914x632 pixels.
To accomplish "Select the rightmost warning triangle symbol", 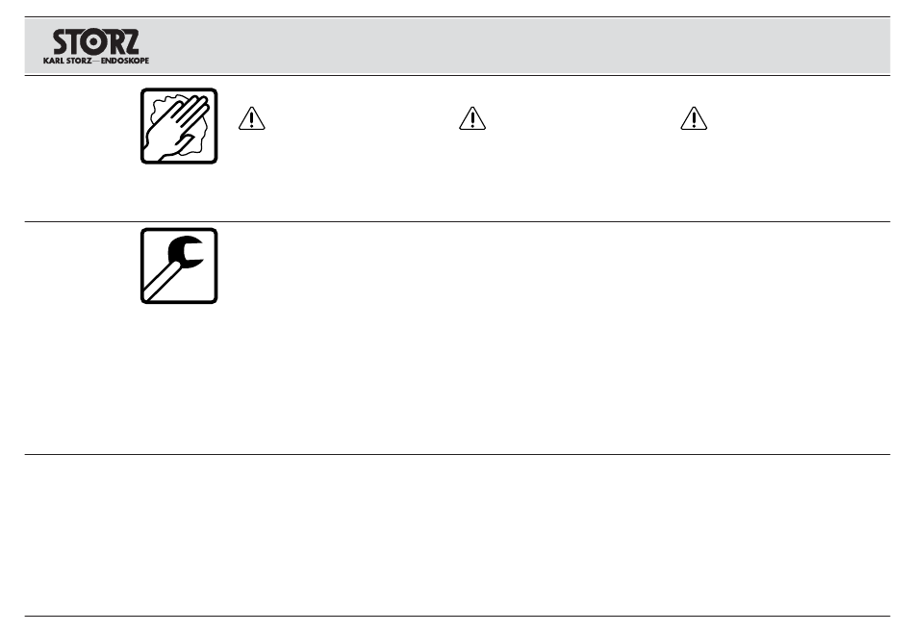I will point(694,118).
